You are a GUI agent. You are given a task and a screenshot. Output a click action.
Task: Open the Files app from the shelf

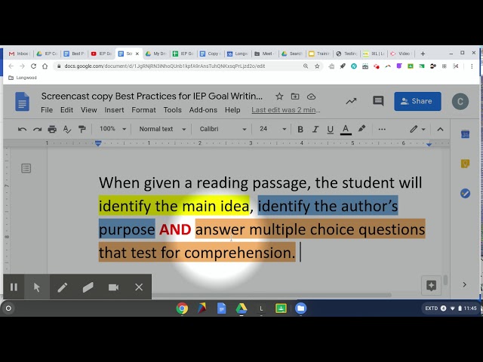coord(300,308)
